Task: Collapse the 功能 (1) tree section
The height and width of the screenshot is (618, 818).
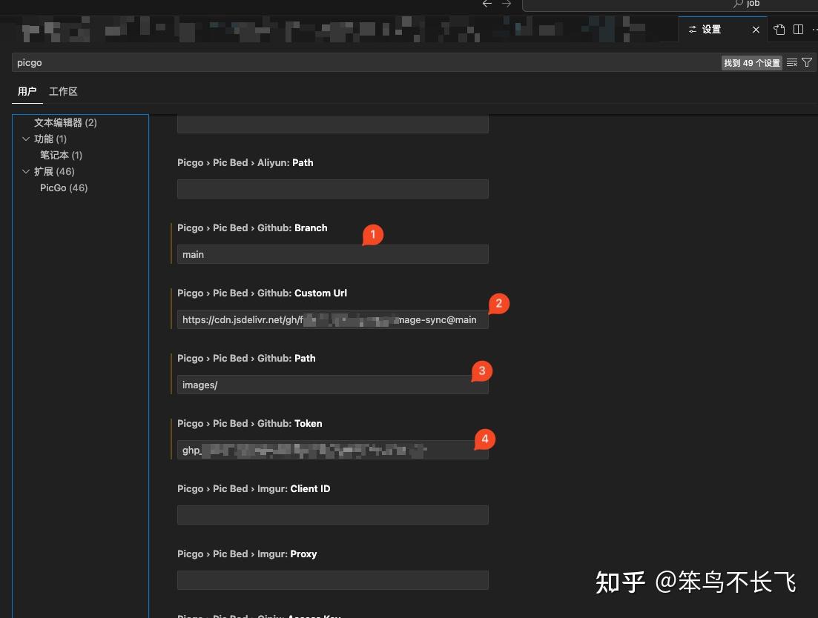Action: pyautogui.click(x=26, y=139)
